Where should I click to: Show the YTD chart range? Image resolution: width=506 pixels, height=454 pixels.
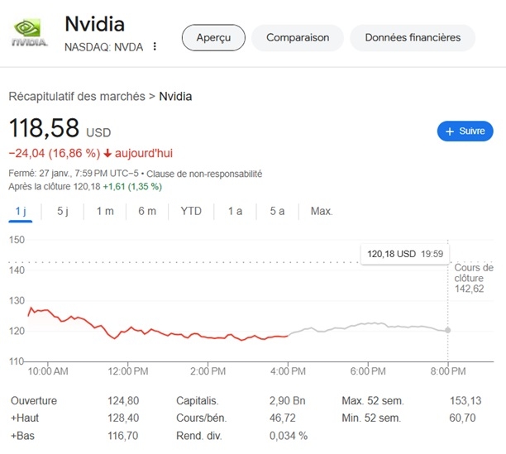[191, 211]
